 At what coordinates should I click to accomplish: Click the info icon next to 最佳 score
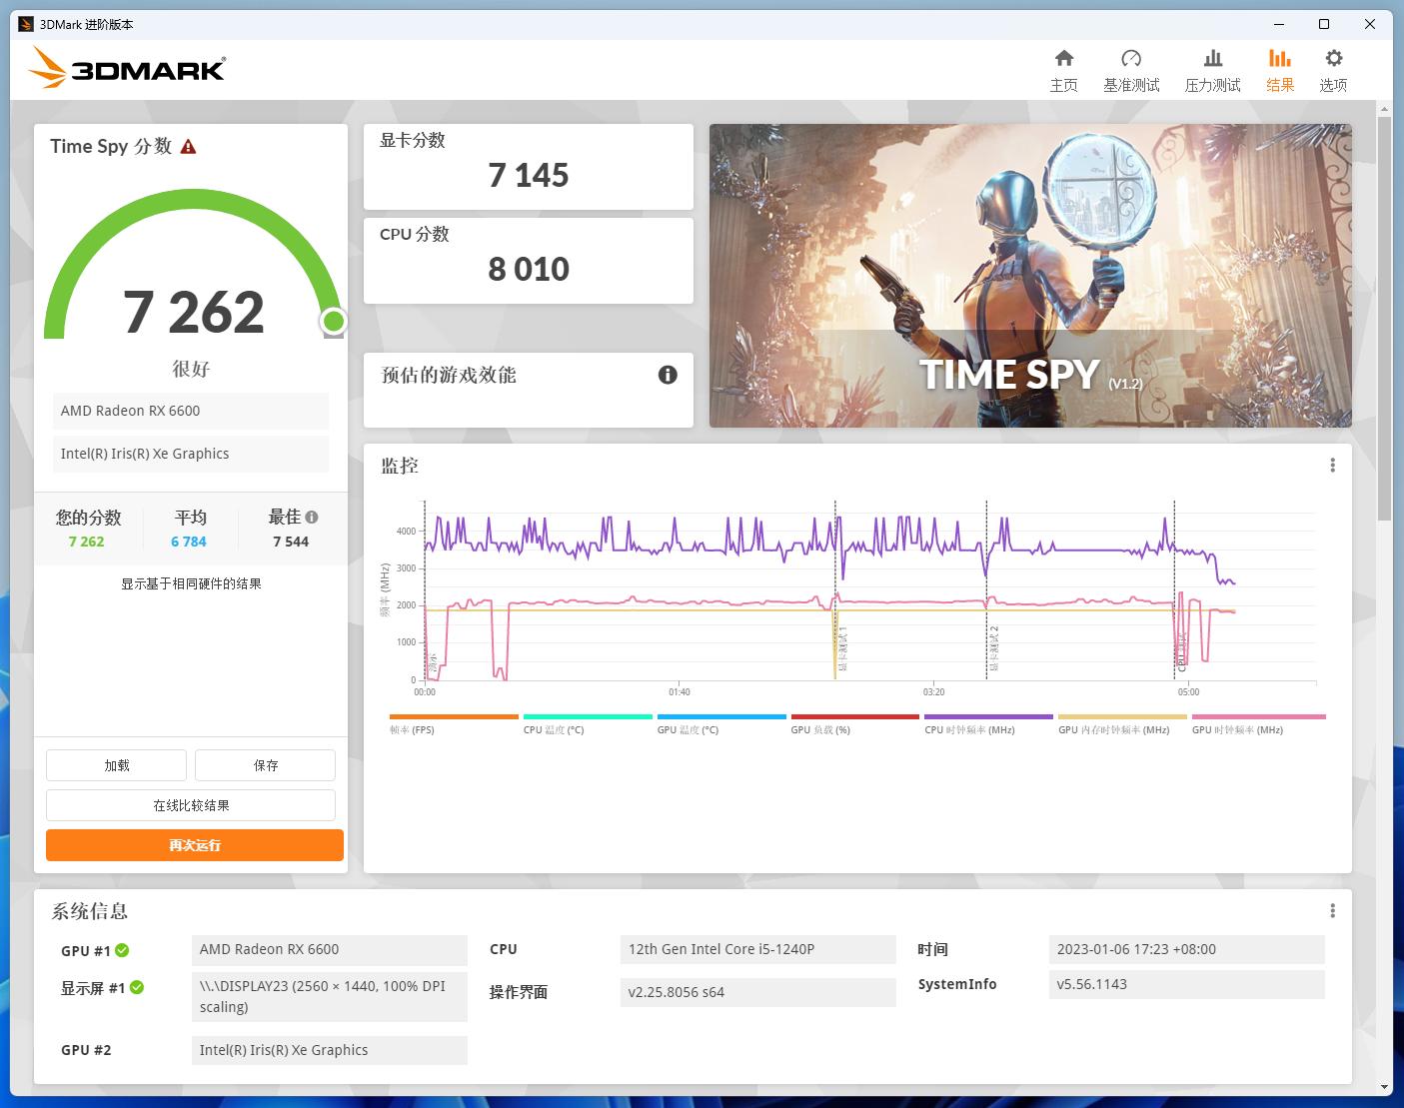tap(312, 517)
